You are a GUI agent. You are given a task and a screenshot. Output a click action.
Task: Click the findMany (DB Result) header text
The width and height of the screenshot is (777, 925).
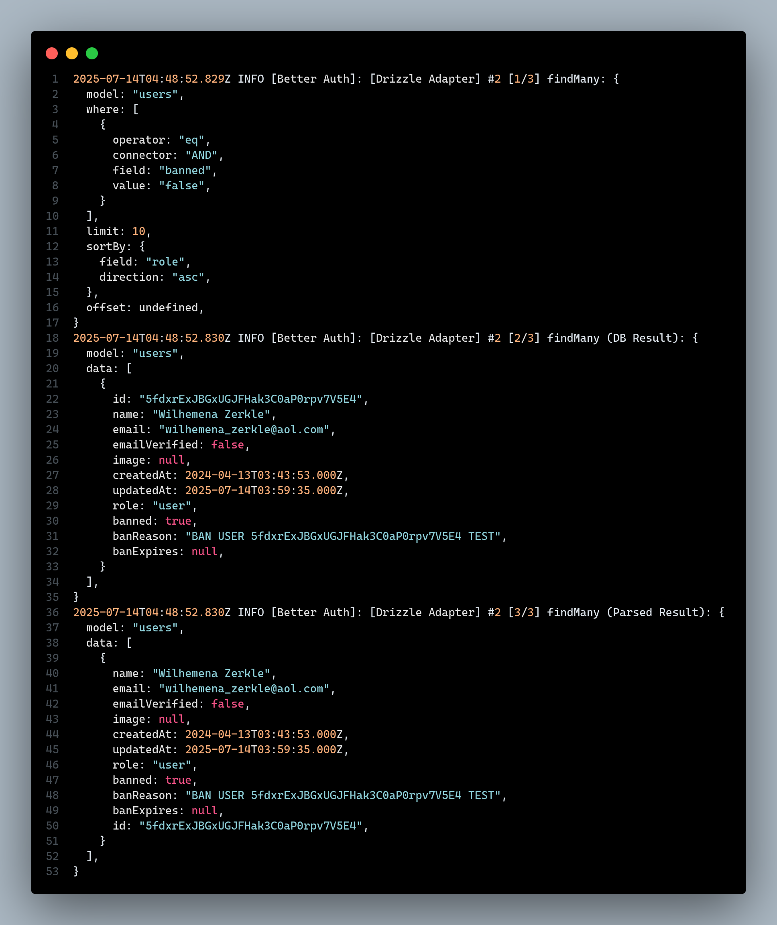tap(615, 338)
